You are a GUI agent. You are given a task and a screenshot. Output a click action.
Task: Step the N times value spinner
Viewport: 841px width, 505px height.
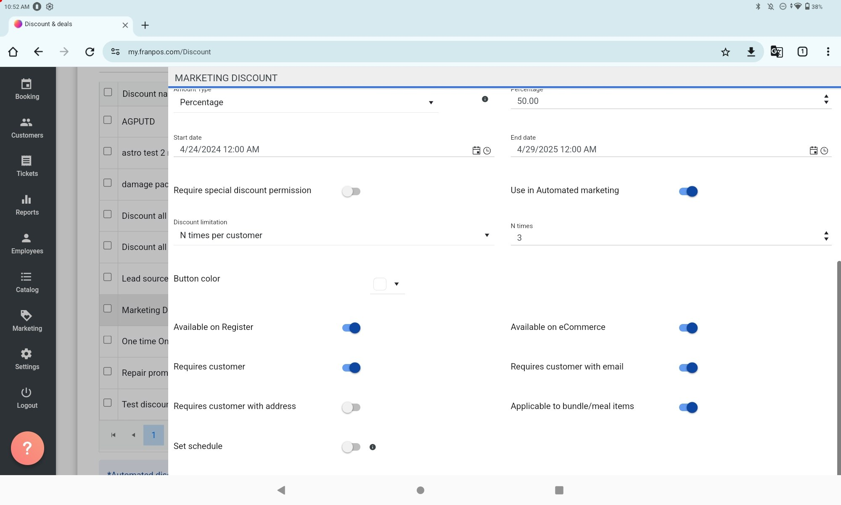click(826, 236)
